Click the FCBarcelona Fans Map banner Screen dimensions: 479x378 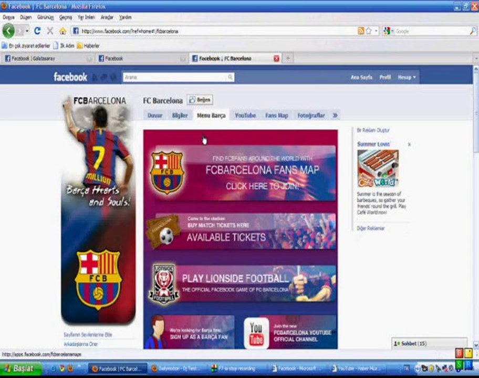(x=244, y=173)
